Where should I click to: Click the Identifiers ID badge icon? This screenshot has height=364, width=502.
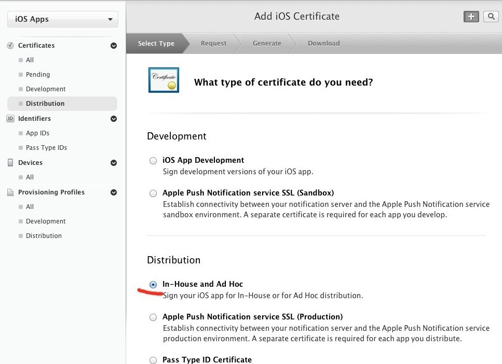pos(10,119)
